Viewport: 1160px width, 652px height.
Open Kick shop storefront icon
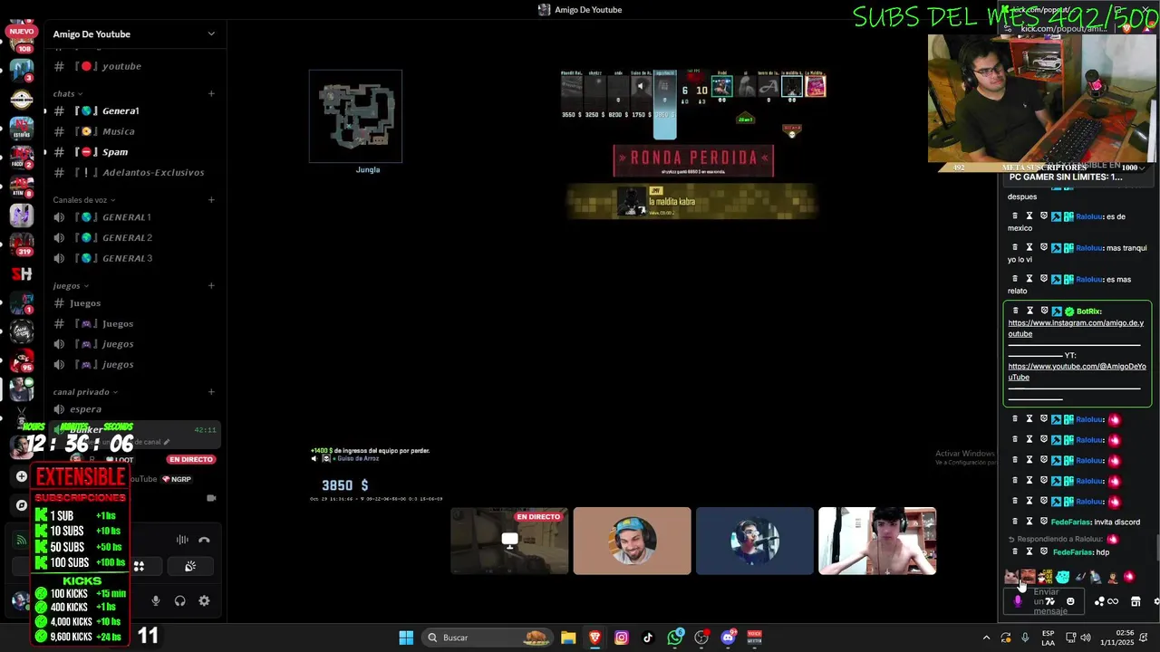point(1135,601)
